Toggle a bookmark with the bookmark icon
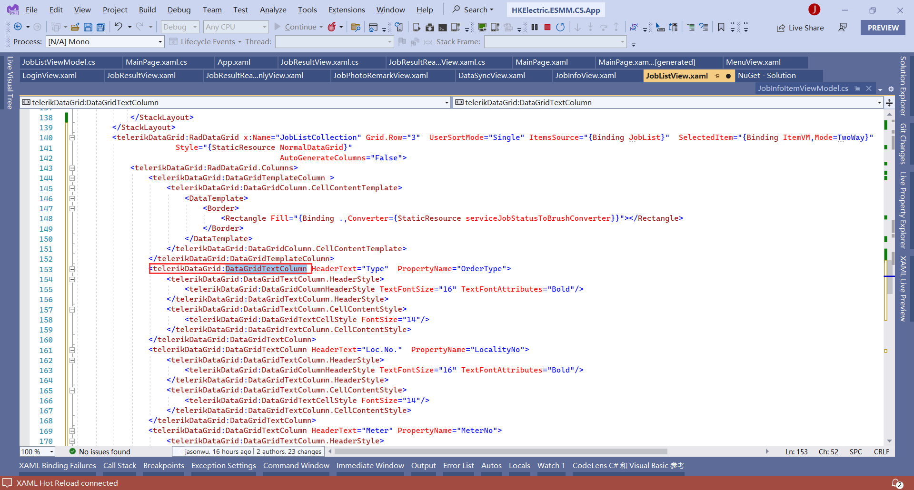The width and height of the screenshot is (914, 490). pos(721,27)
